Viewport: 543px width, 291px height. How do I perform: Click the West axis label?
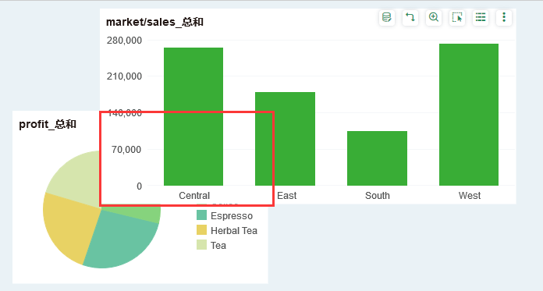[x=470, y=196]
